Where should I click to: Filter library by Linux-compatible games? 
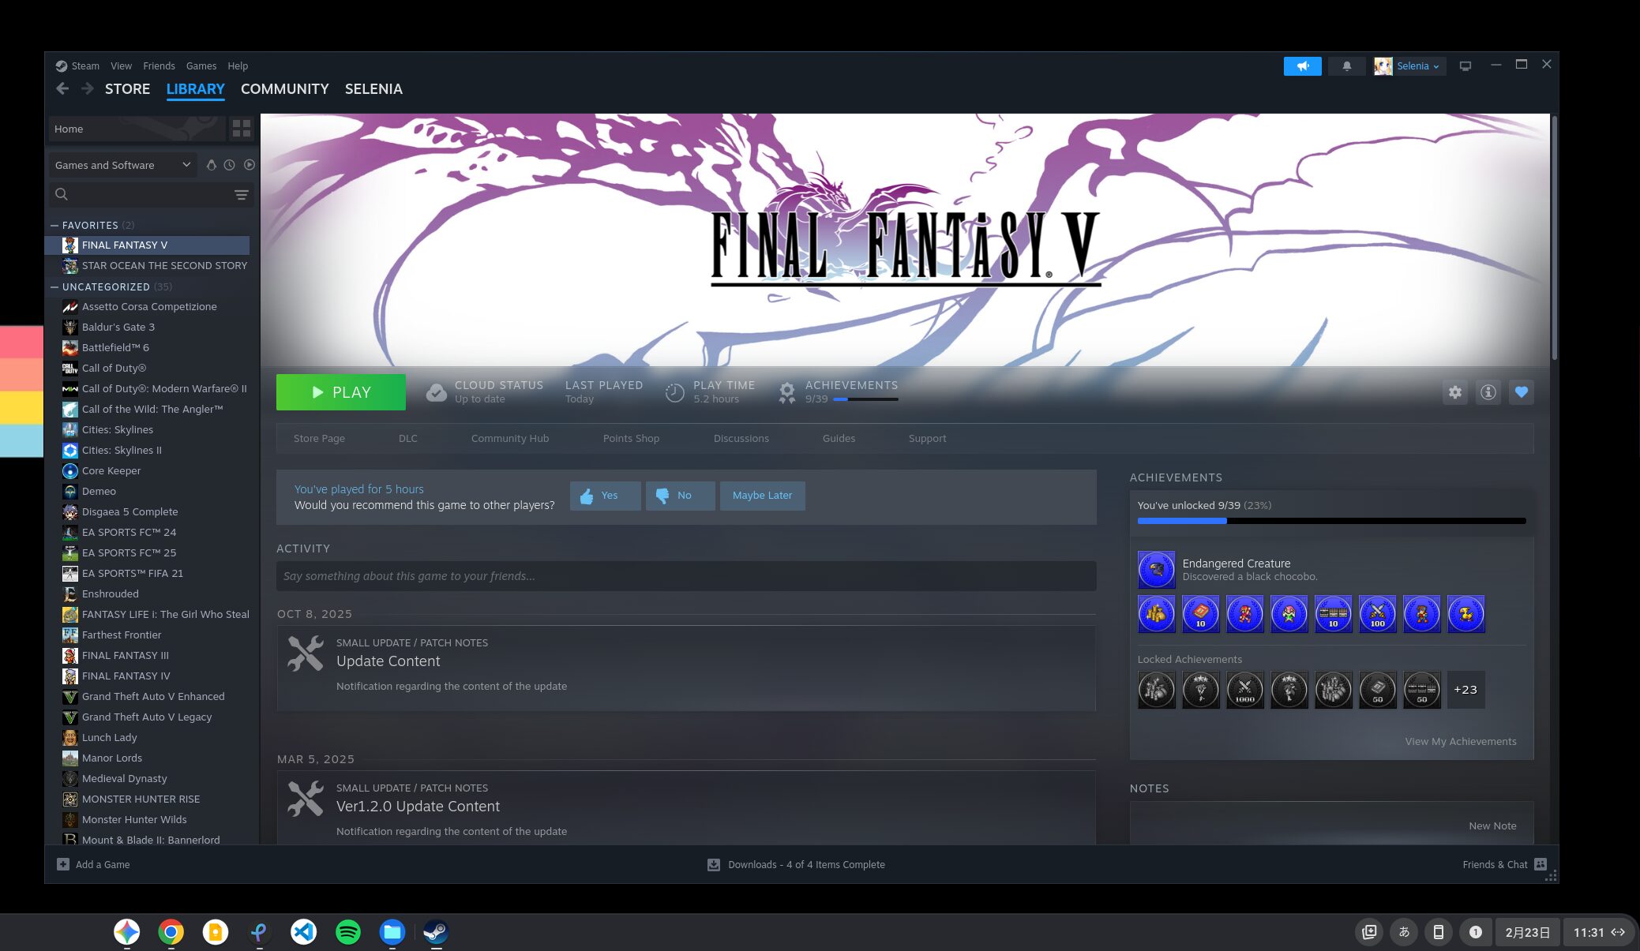(x=210, y=165)
